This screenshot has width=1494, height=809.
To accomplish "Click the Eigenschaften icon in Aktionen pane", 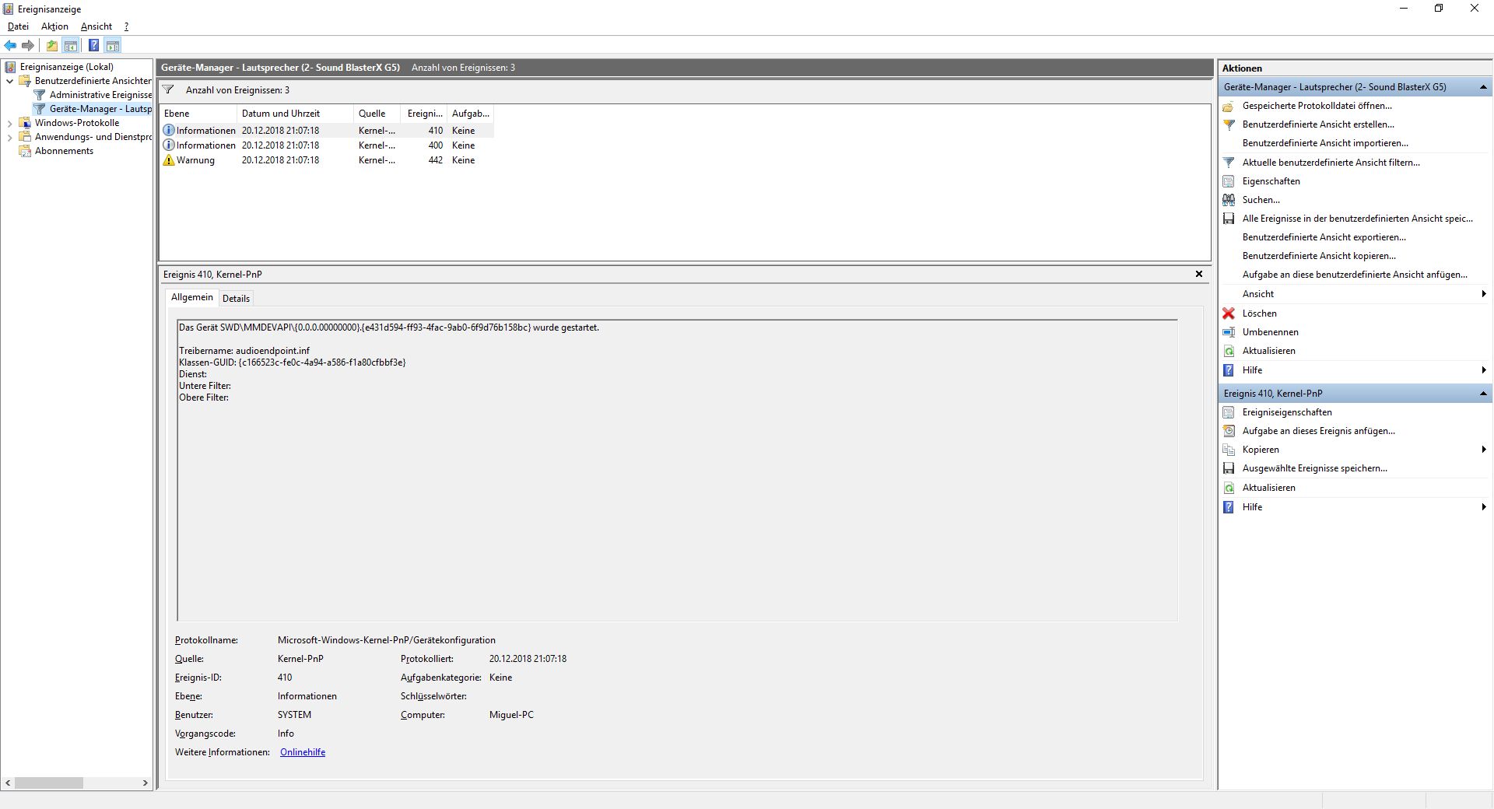I will point(1229,181).
